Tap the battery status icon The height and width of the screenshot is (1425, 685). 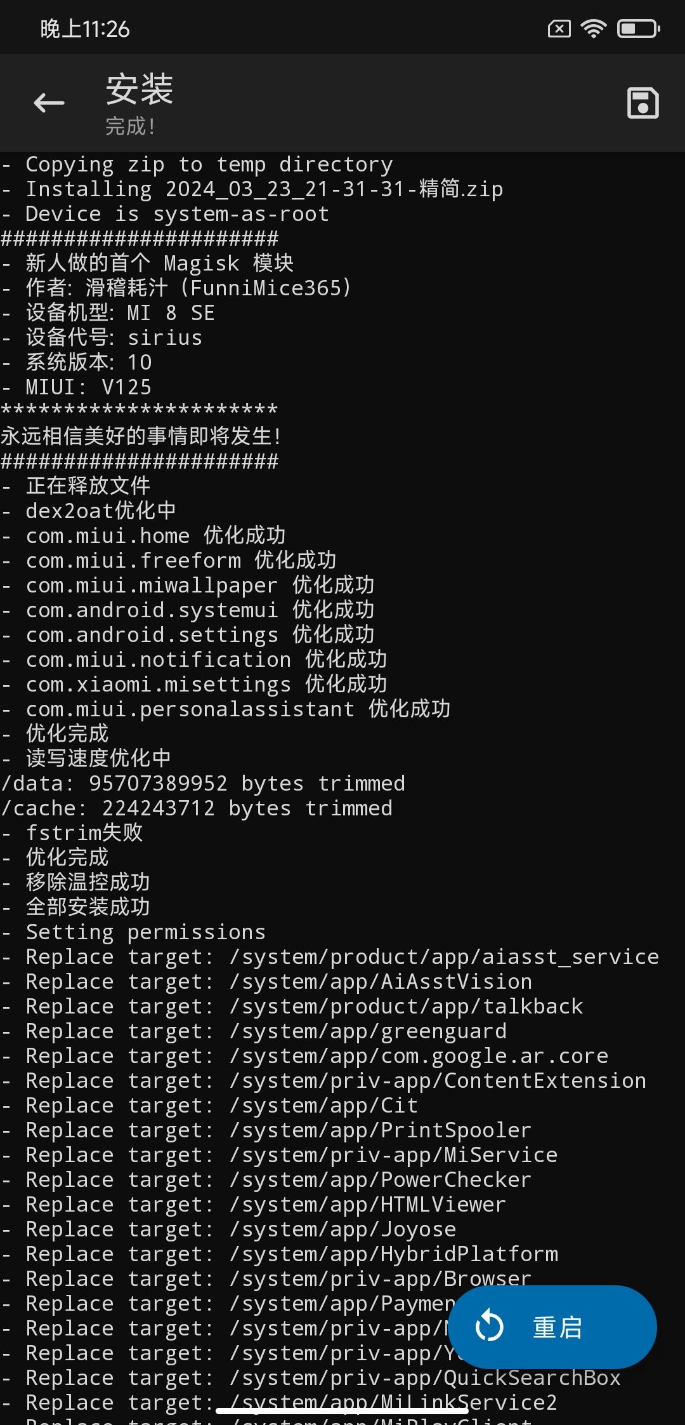pyautogui.click(x=638, y=29)
